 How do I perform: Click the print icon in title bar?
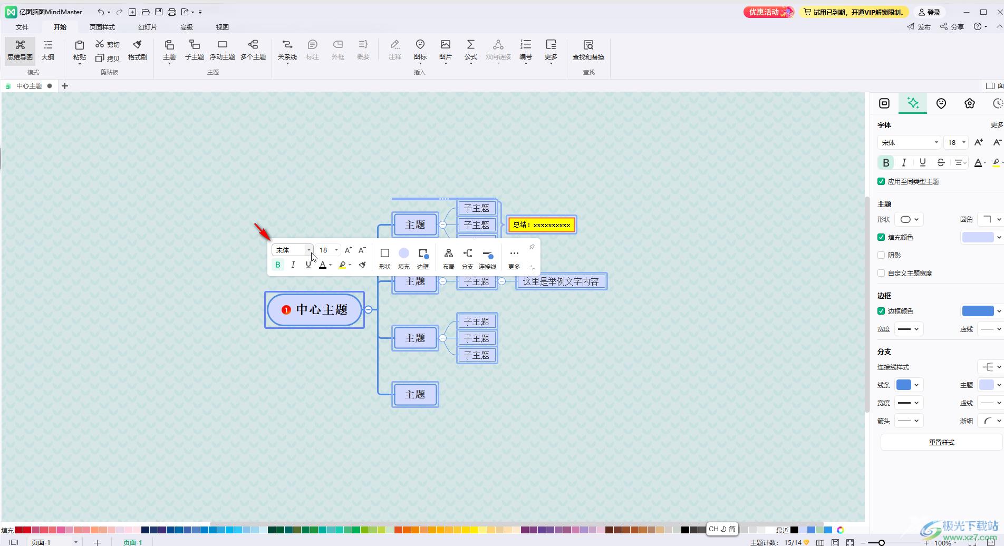172,12
